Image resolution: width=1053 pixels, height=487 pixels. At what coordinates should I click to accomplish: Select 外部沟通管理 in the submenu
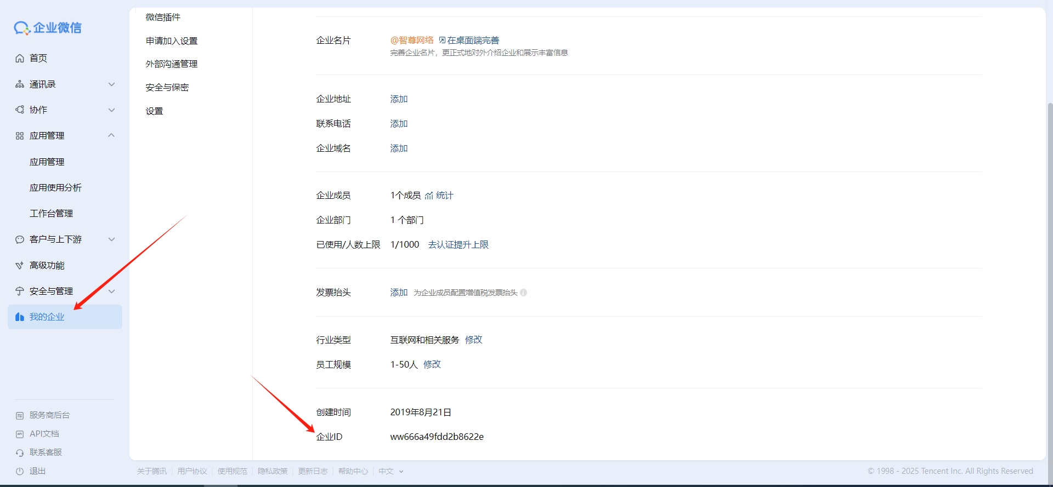(x=172, y=64)
